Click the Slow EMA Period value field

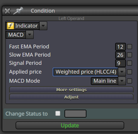(120, 55)
